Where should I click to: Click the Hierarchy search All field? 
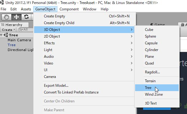(x=26, y=30)
